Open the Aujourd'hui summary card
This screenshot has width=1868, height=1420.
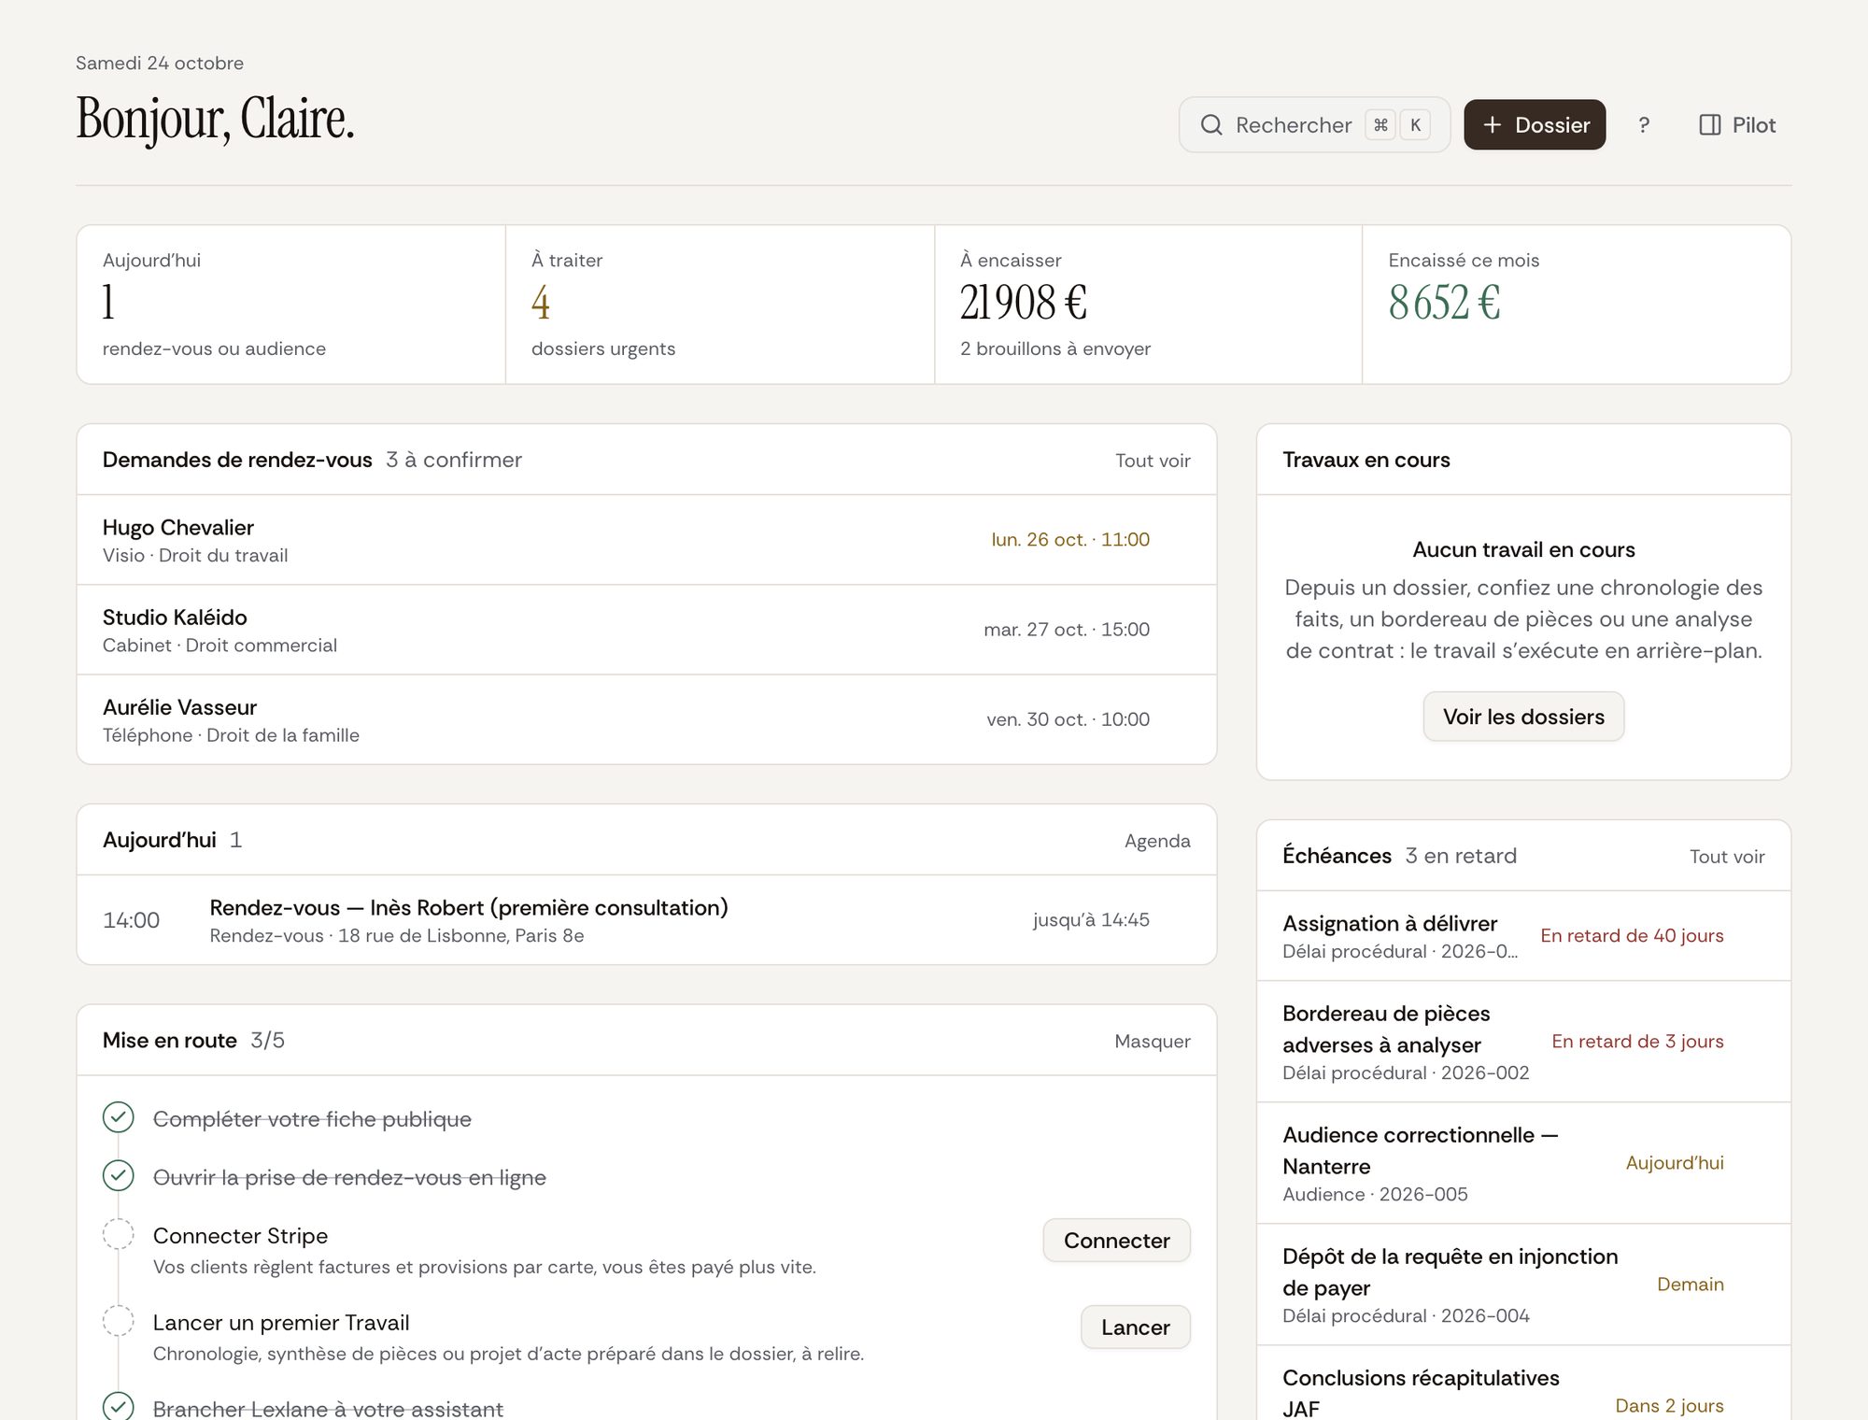pyautogui.click(x=291, y=305)
